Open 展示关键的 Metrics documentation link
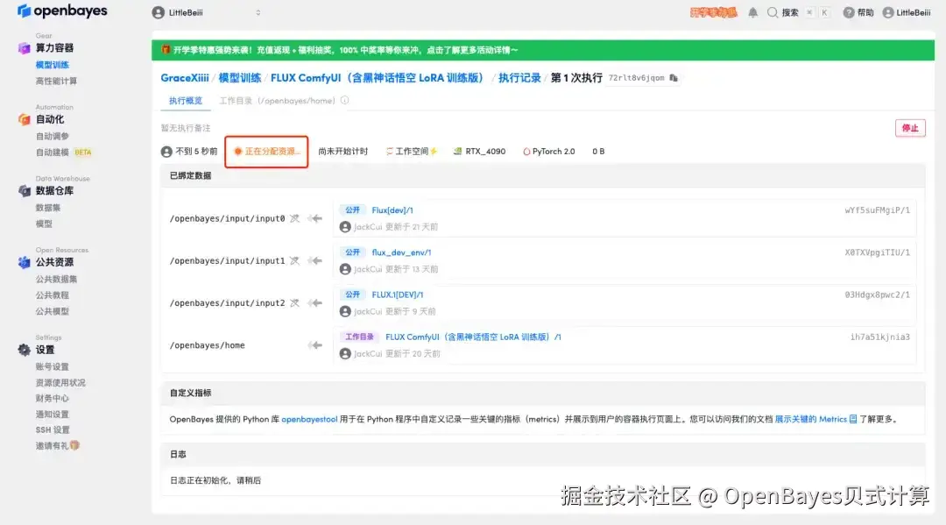The width and height of the screenshot is (946, 525). [x=815, y=419]
